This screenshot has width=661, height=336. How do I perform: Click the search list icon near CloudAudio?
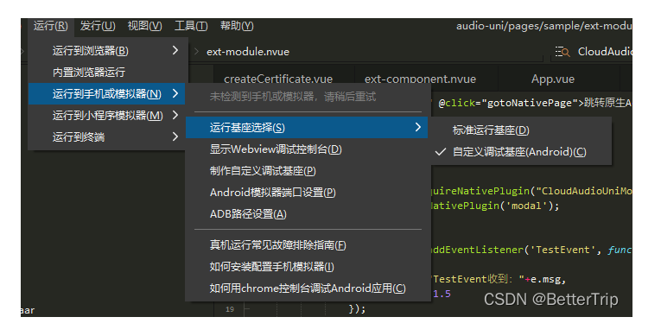pyautogui.click(x=562, y=52)
